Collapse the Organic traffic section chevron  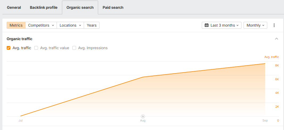[276, 39]
